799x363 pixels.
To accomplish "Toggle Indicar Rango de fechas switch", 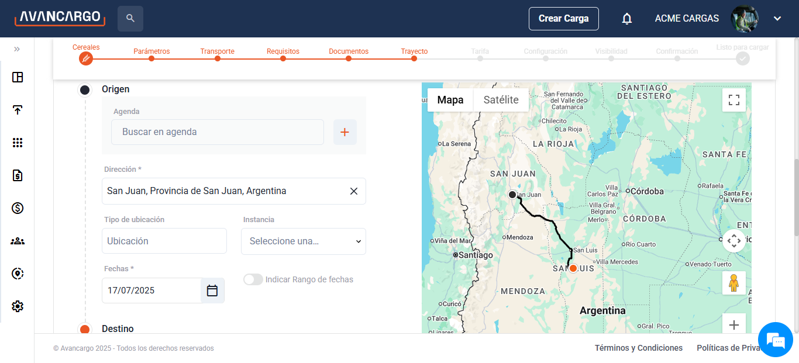I will click(253, 279).
